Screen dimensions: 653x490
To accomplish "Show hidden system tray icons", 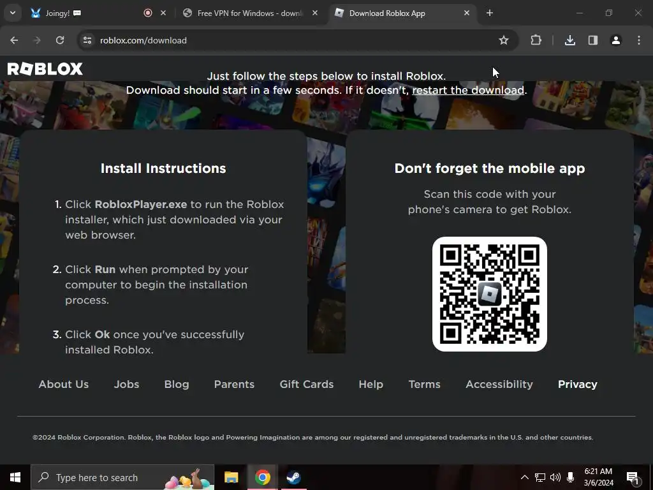I will click(x=525, y=477).
